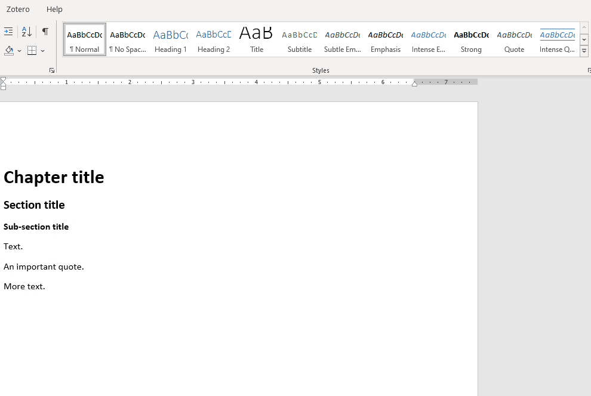Click in the Section title heading
591x396 pixels.
pos(34,205)
